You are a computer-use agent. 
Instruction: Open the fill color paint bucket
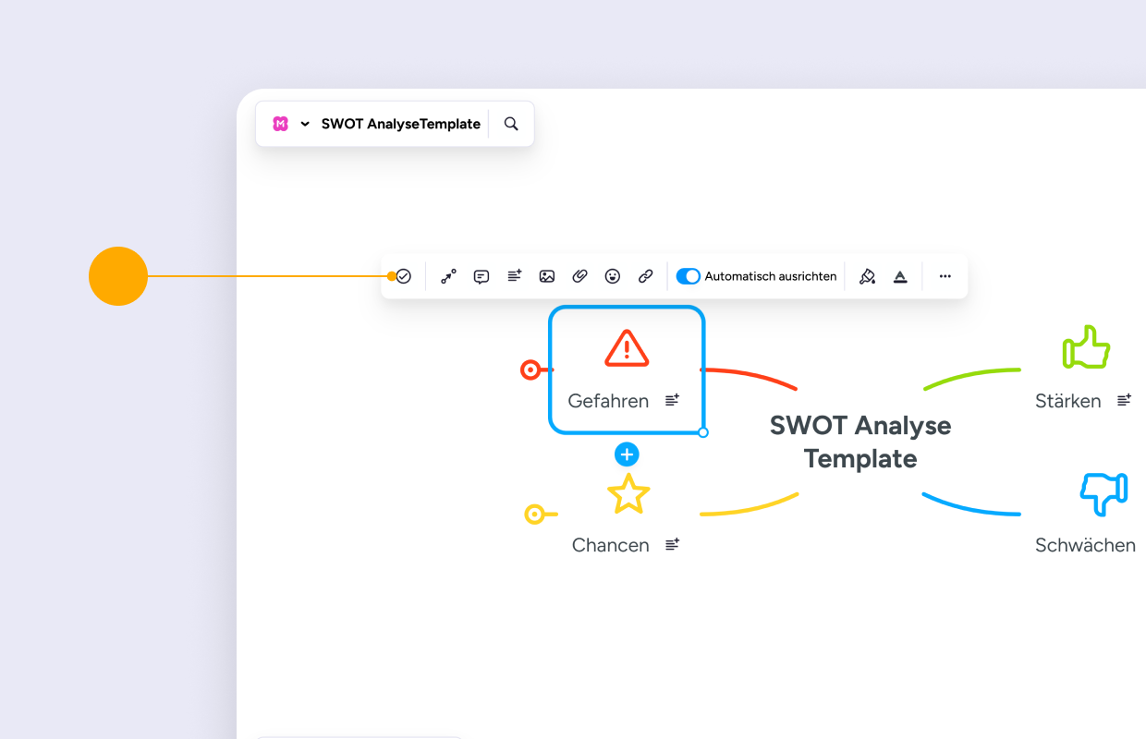click(867, 276)
